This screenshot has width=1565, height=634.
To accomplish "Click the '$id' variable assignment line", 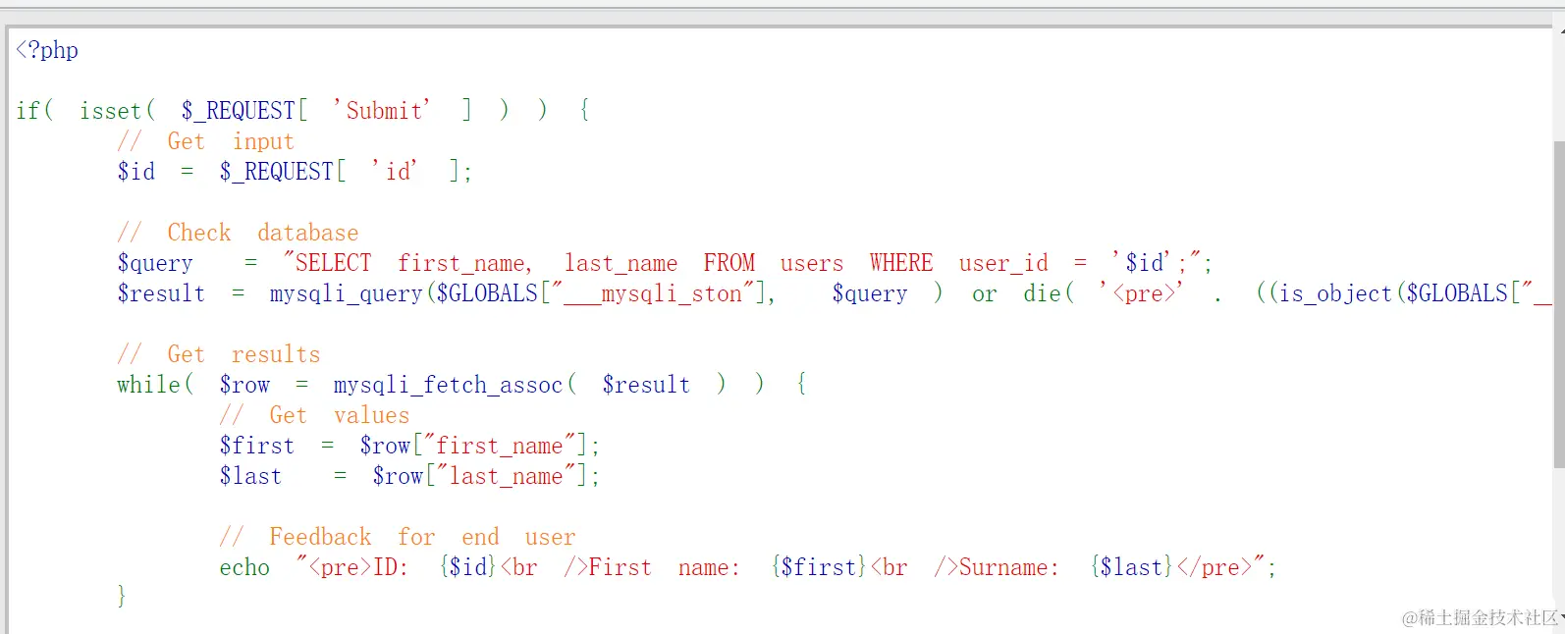I will tap(295, 172).
